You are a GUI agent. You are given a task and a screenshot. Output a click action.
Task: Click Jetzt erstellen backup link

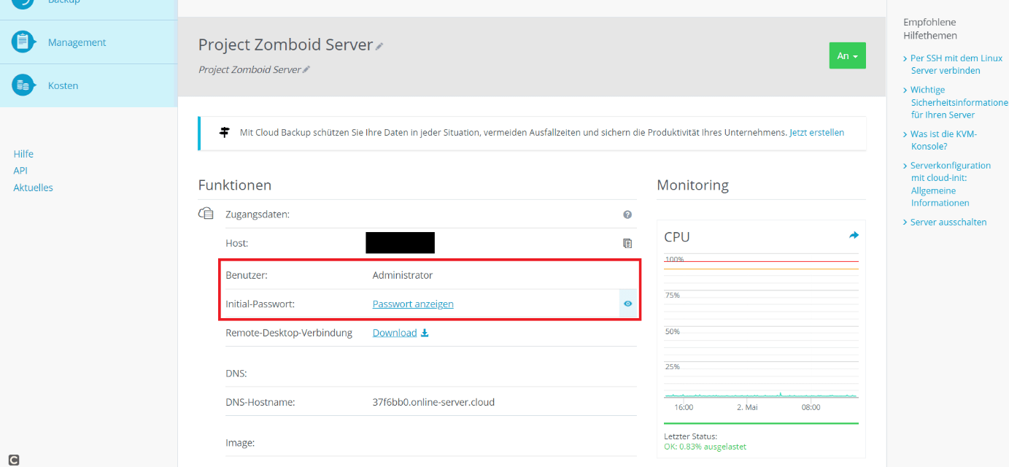click(817, 133)
